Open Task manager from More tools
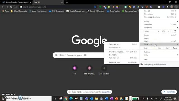179x101 pixels. [122, 58]
